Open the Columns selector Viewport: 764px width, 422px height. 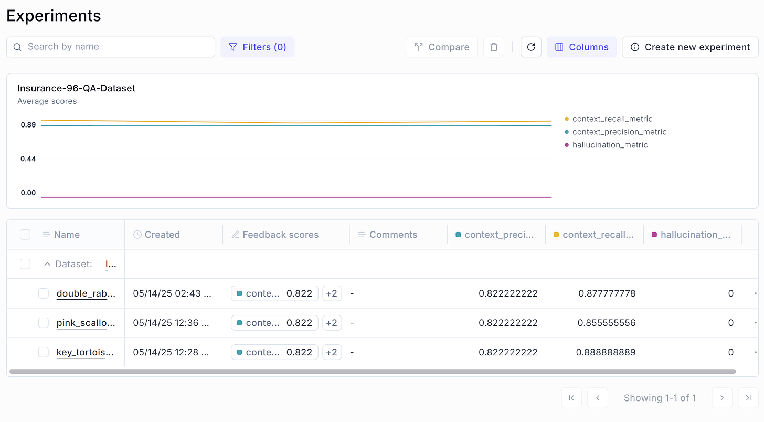pos(581,47)
